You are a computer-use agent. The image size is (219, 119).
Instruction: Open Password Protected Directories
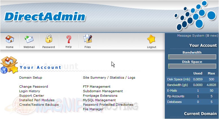[x=108, y=105]
